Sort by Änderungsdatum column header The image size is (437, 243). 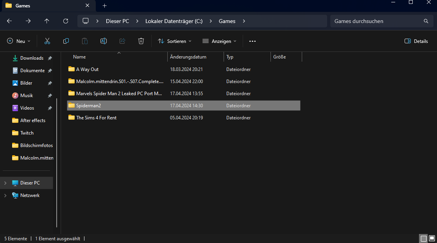pyautogui.click(x=188, y=57)
